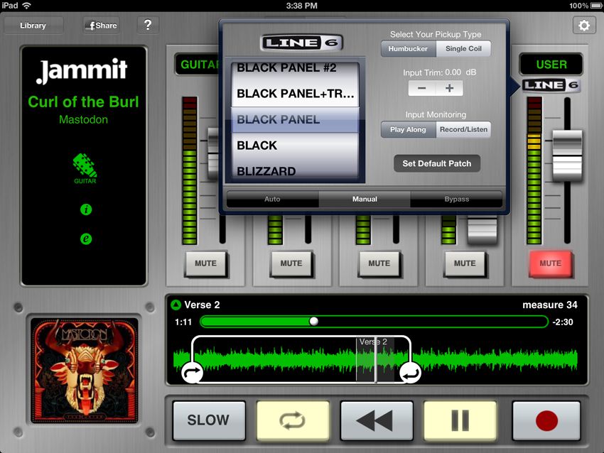Open the help question mark button
This screenshot has height=453, width=604.
pos(148,26)
